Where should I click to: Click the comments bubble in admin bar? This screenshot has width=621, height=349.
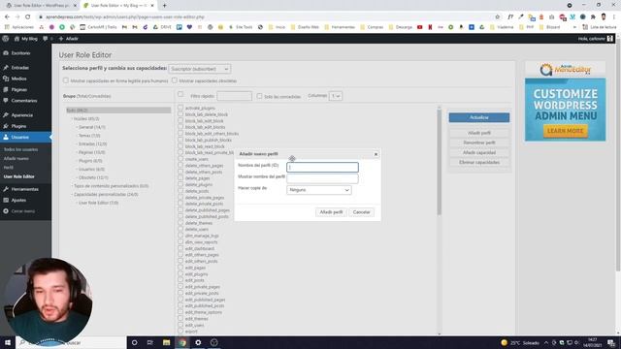[x=47, y=39]
